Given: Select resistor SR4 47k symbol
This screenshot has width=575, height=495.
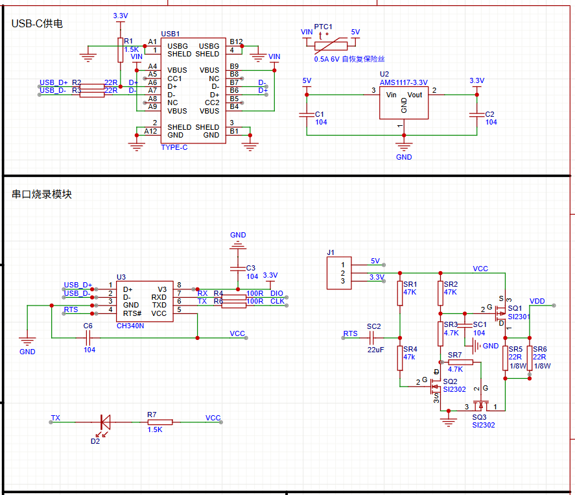Looking at the screenshot, I should pos(400,357).
